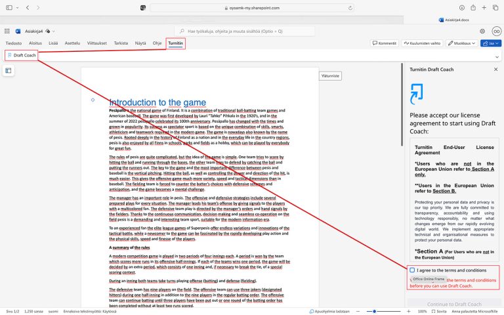Open the app launcher grid icon
Image resolution: width=504 pixels, height=315 pixels.
coord(8,31)
